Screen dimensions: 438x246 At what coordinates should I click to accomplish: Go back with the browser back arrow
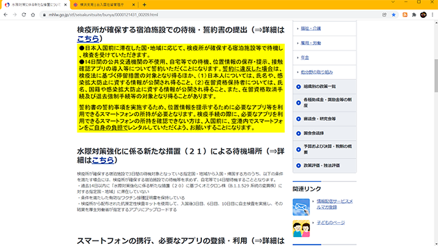pos(5,15)
